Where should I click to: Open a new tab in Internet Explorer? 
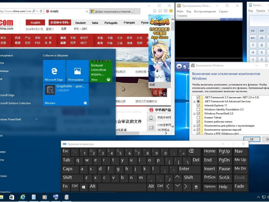click(138, 11)
